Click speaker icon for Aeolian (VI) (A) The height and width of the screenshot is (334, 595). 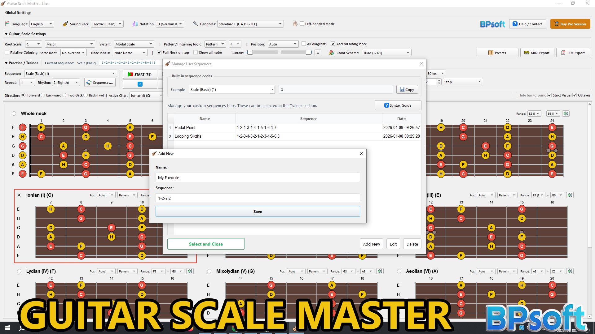tap(570, 271)
